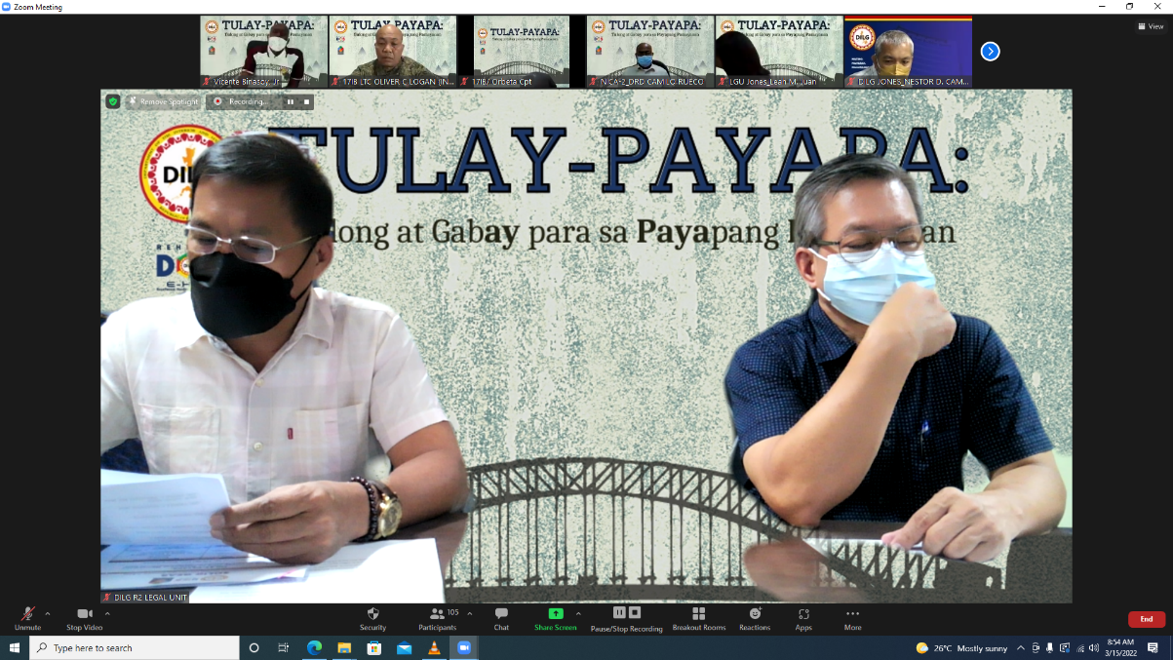The height and width of the screenshot is (660, 1173).
Task: Open video options arrow next to Stop Video
Action: tap(107, 613)
